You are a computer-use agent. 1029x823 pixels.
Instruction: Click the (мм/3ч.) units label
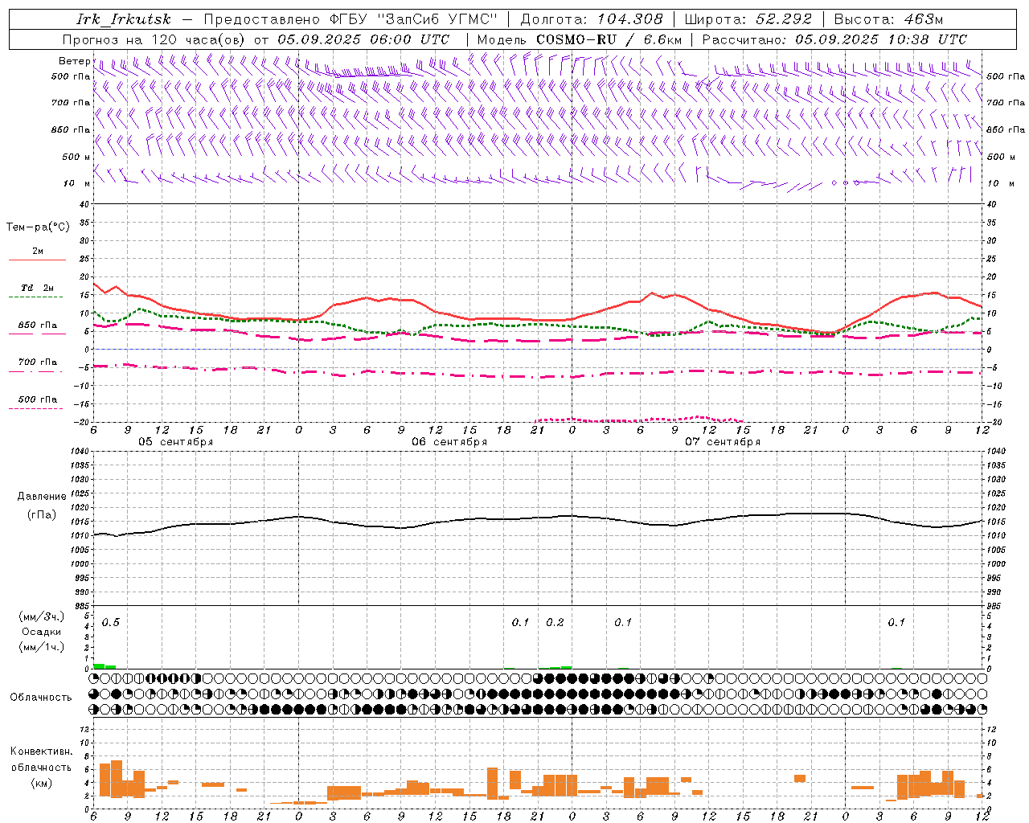point(42,616)
